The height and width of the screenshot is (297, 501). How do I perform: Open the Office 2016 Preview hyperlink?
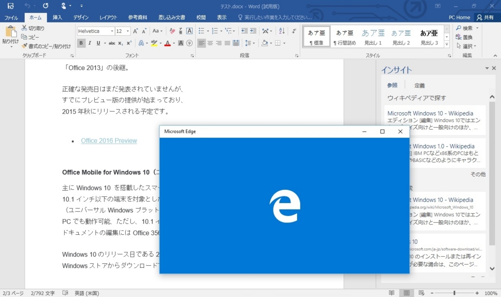[109, 140]
